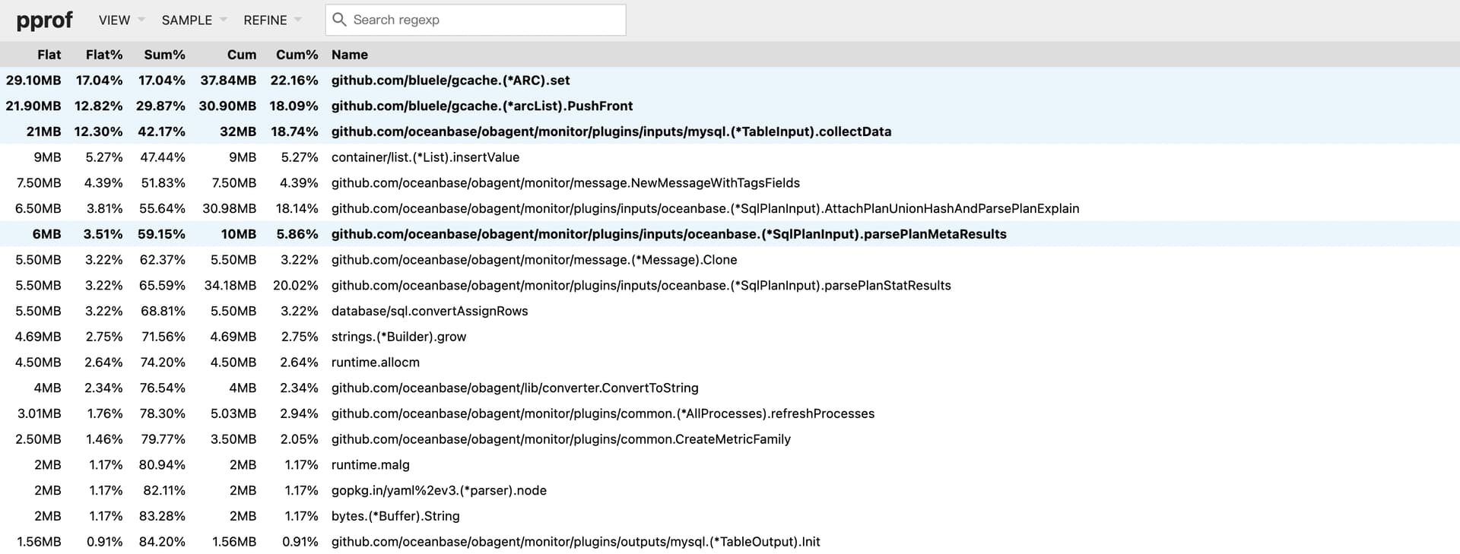Viewport: 1460px width, 554px height.
Task: Select the gcache.(*arcList).PushFront row
Action: [730, 106]
